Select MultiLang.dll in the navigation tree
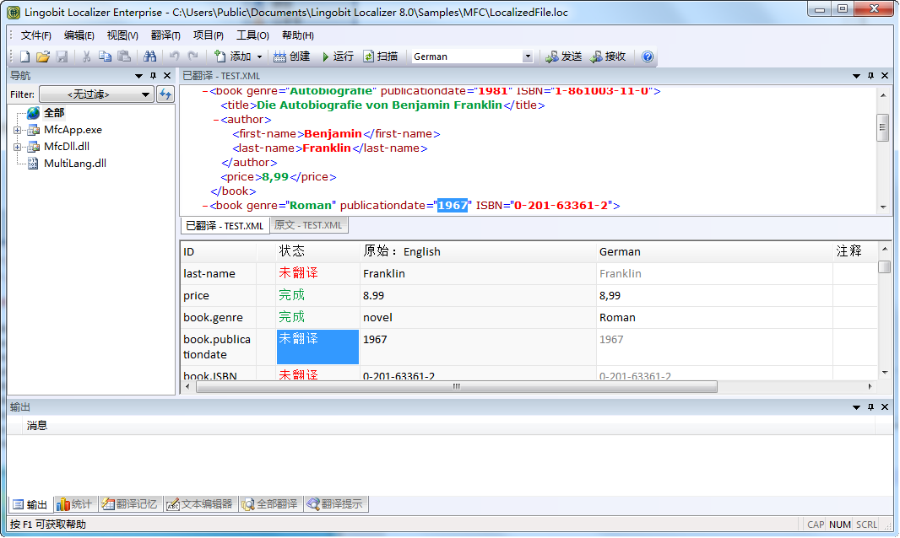Screen dimensions: 900x538 click(x=74, y=164)
